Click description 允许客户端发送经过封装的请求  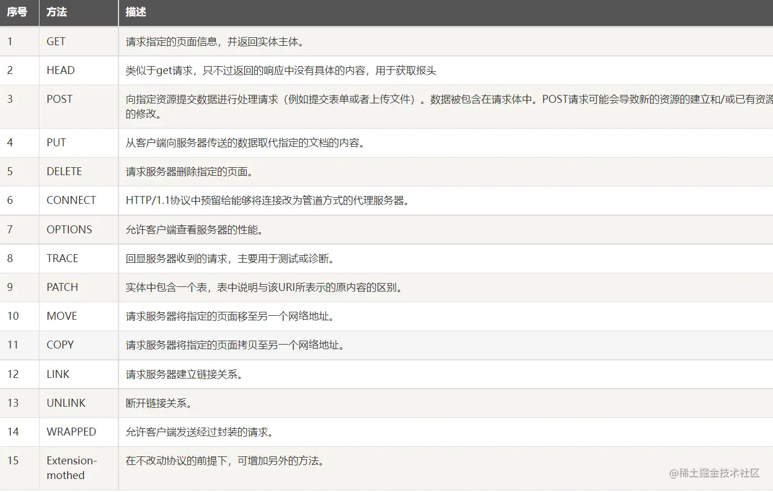[200, 432]
